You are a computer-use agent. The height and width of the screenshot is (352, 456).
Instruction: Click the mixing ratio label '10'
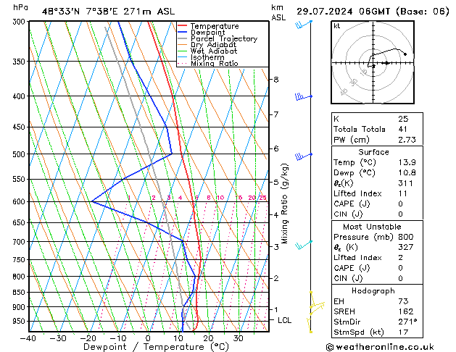220,198
